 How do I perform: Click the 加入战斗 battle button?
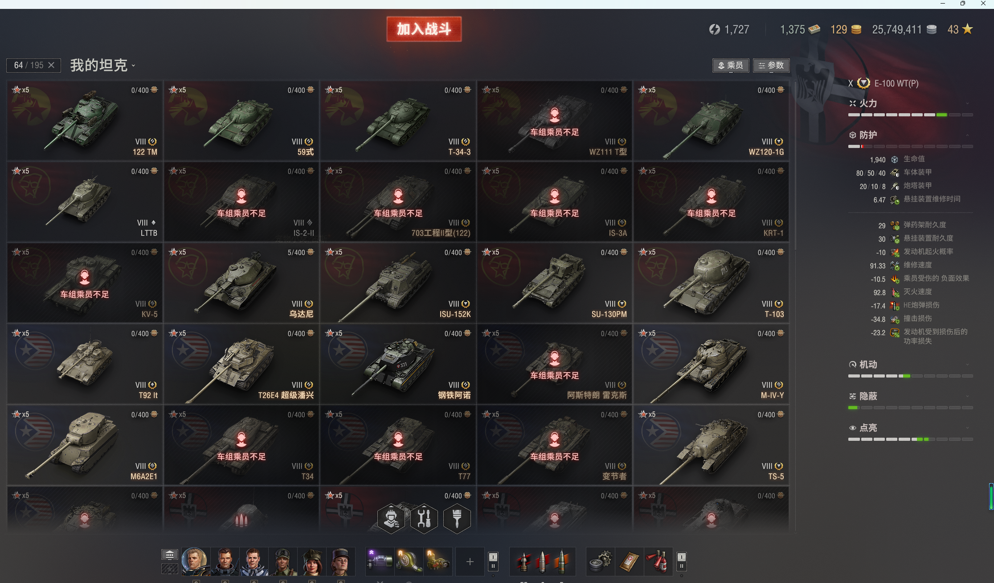[x=424, y=29]
